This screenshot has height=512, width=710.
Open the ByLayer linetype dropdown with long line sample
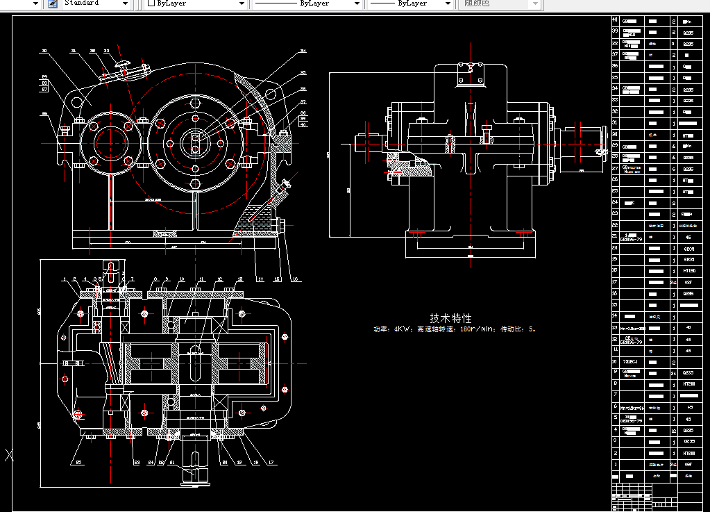click(x=357, y=3)
